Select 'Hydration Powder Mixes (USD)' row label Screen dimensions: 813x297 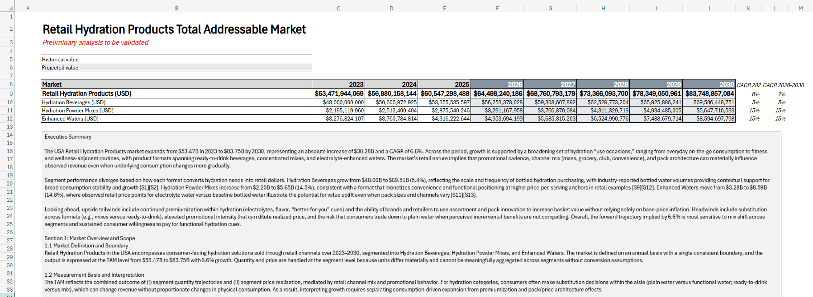[176, 111]
